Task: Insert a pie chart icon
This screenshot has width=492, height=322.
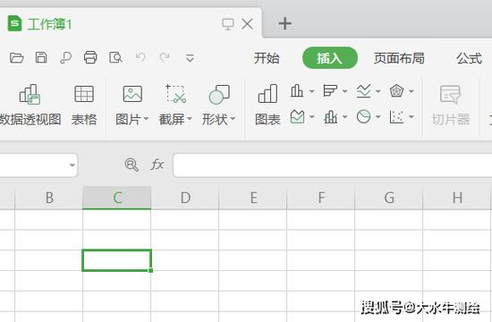Action: (364, 116)
